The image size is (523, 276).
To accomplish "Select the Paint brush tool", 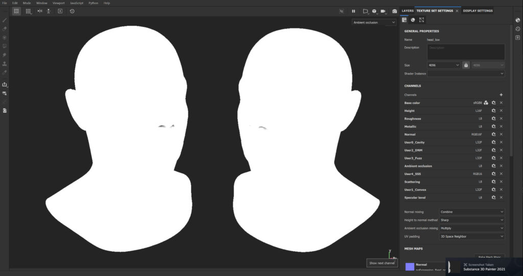I will [5, 20].
